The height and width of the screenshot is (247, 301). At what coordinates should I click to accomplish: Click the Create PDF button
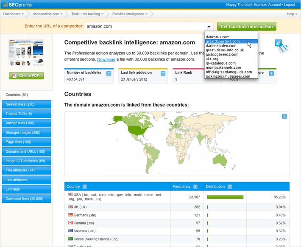click(26, 76)
